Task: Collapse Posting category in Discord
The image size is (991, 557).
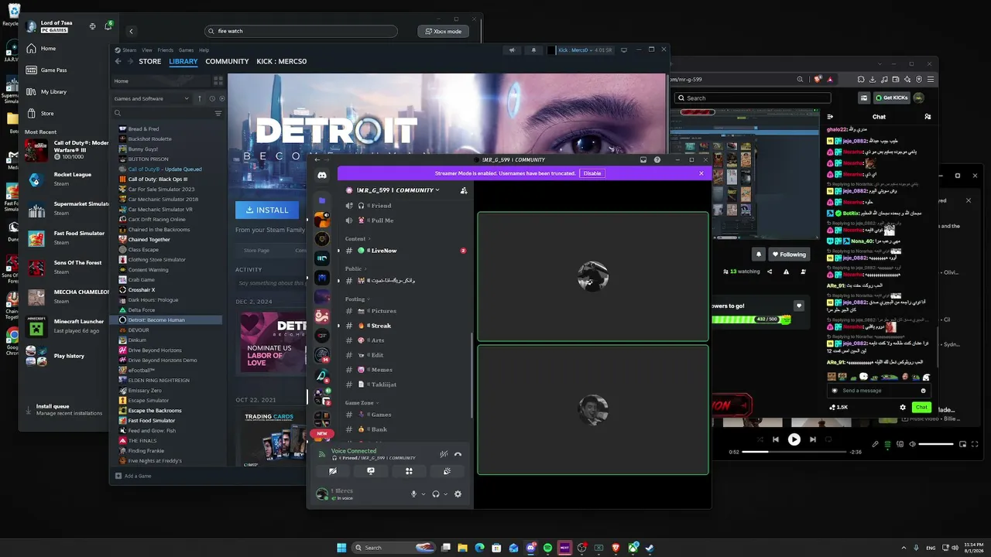Action: click(357, 299)
